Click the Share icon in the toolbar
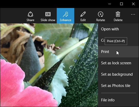 tap(30, 16)
